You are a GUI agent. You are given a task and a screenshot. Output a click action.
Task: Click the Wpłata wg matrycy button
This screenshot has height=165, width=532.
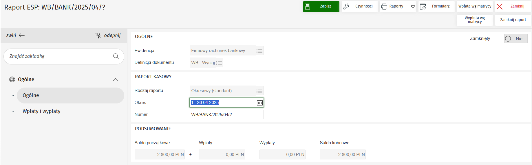click(474, 6)
